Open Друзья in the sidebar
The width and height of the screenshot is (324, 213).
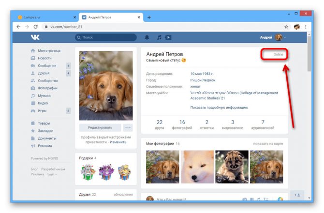coord(44,73)
